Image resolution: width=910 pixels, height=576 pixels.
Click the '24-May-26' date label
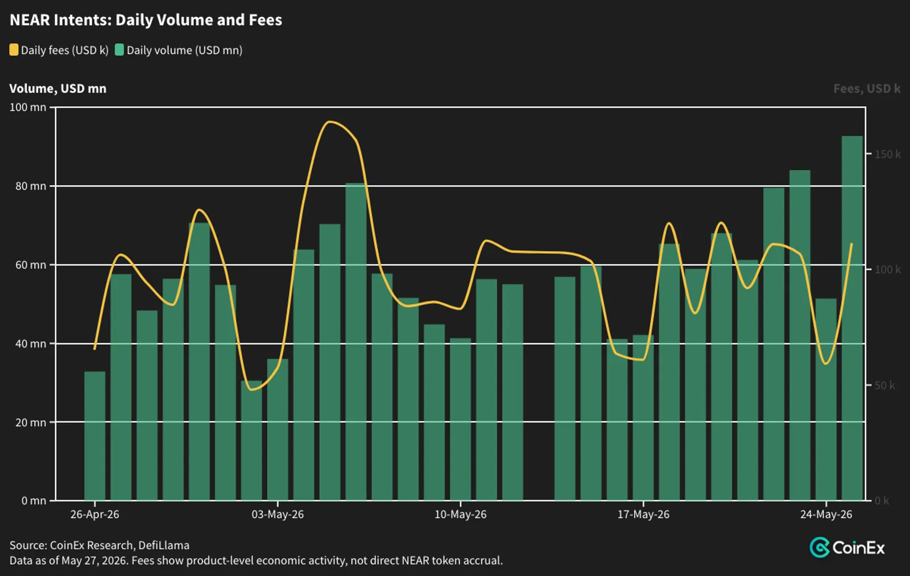(x=826, y=515)
